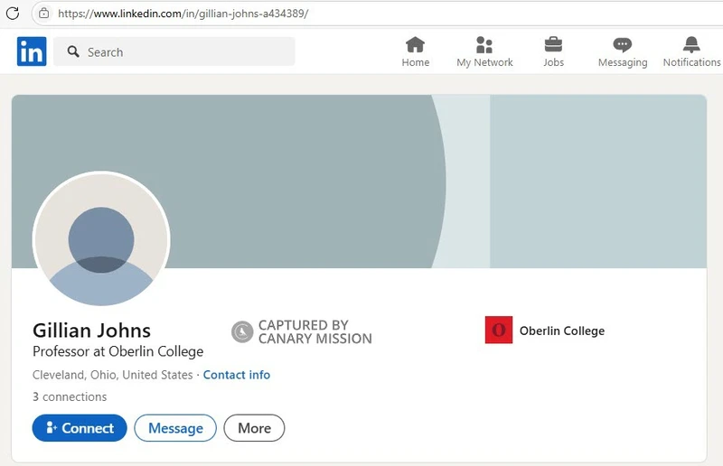Click the Connect button
Image resolution: width=723 pixels, height=466 pixels.
pos(80,428)
